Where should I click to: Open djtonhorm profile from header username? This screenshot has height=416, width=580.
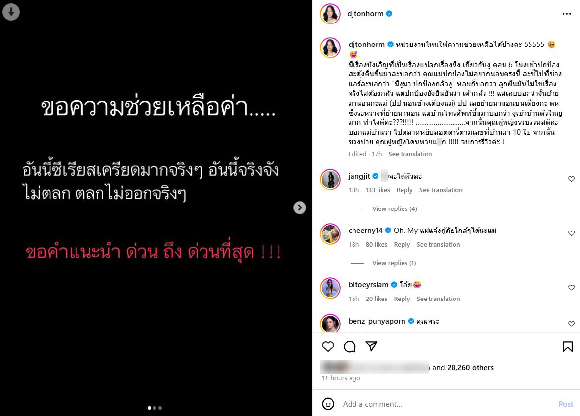(365, 14)
